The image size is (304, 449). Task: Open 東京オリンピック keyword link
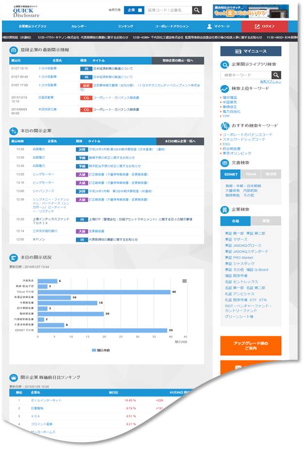click(x=237, y=153)
